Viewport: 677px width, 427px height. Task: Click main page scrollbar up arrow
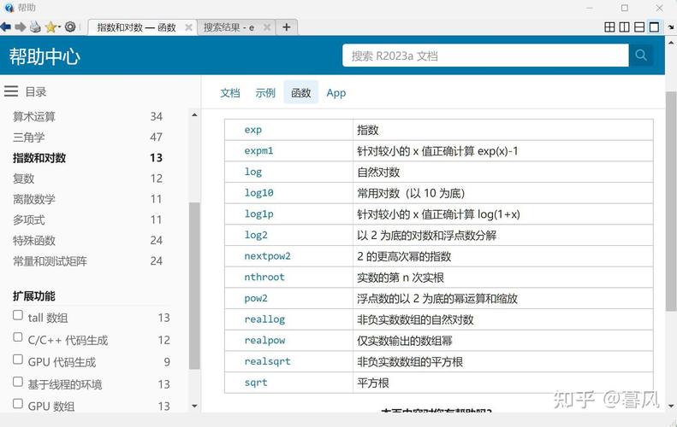(671, 43)
